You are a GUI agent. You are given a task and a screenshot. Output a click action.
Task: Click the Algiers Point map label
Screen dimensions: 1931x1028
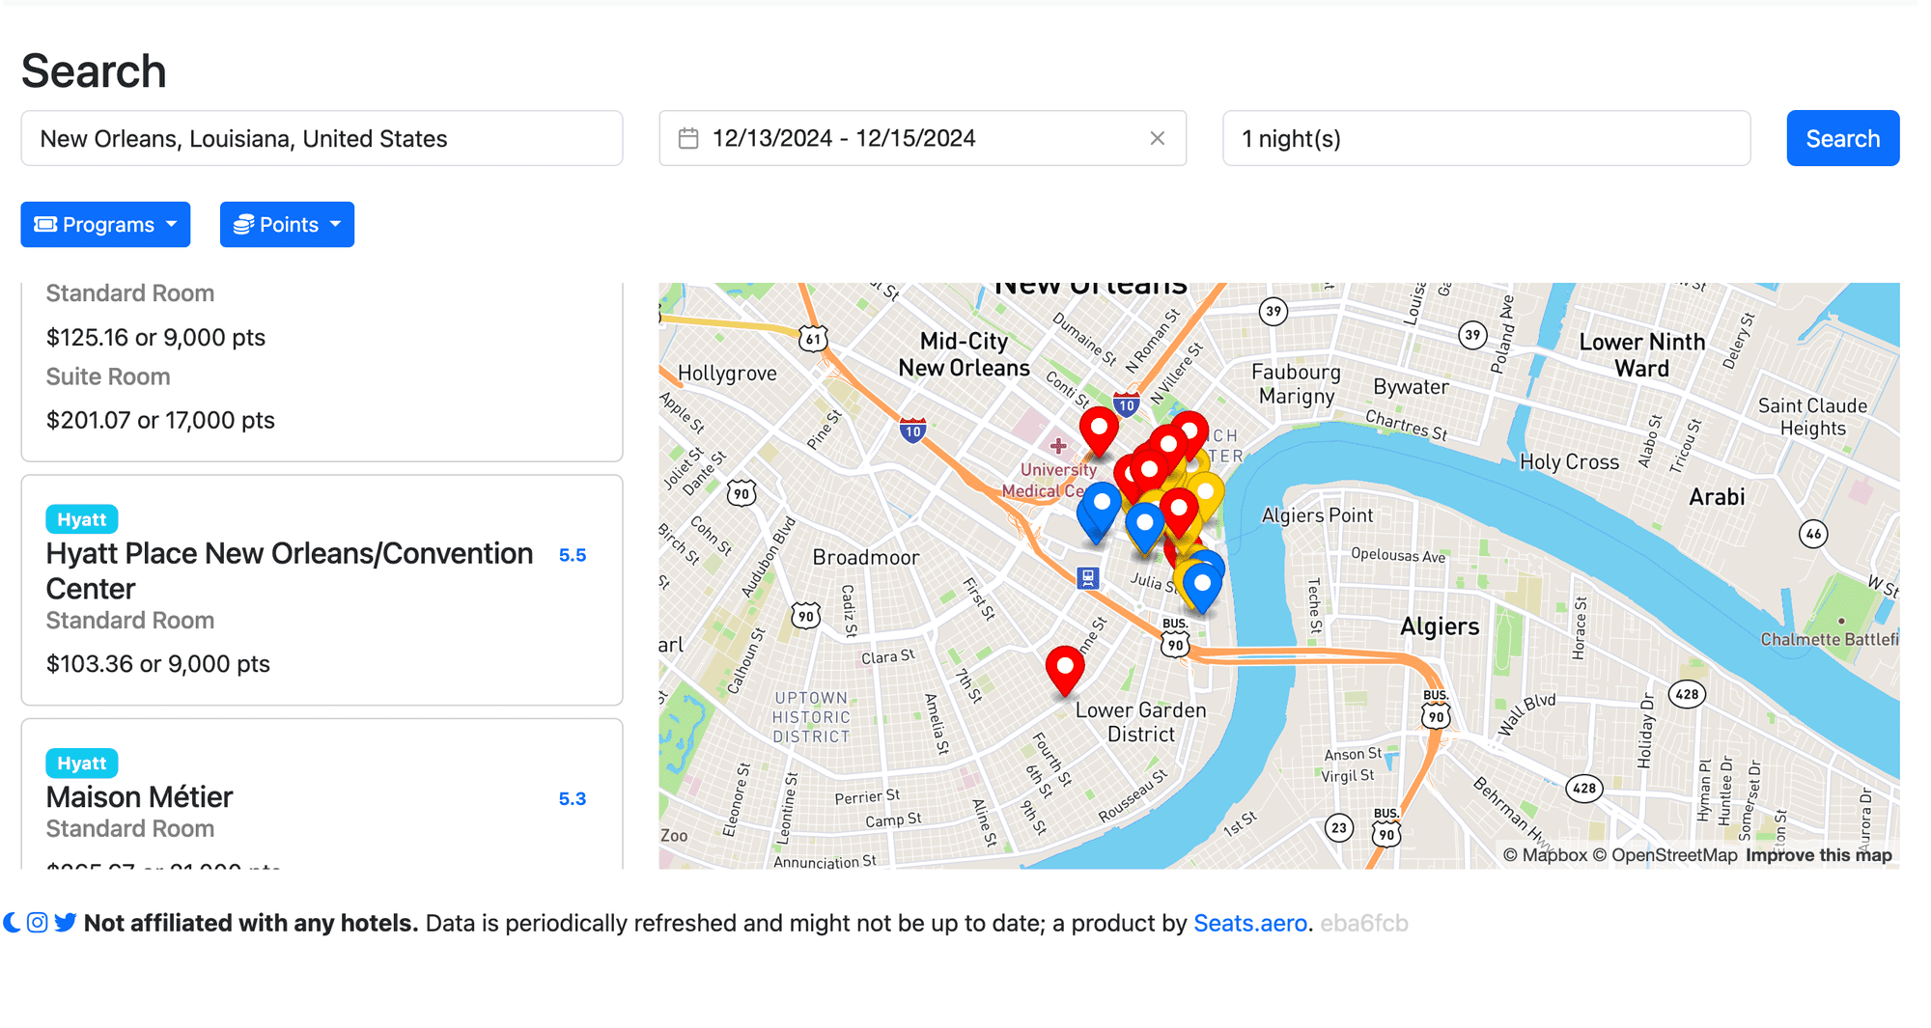1317,515
